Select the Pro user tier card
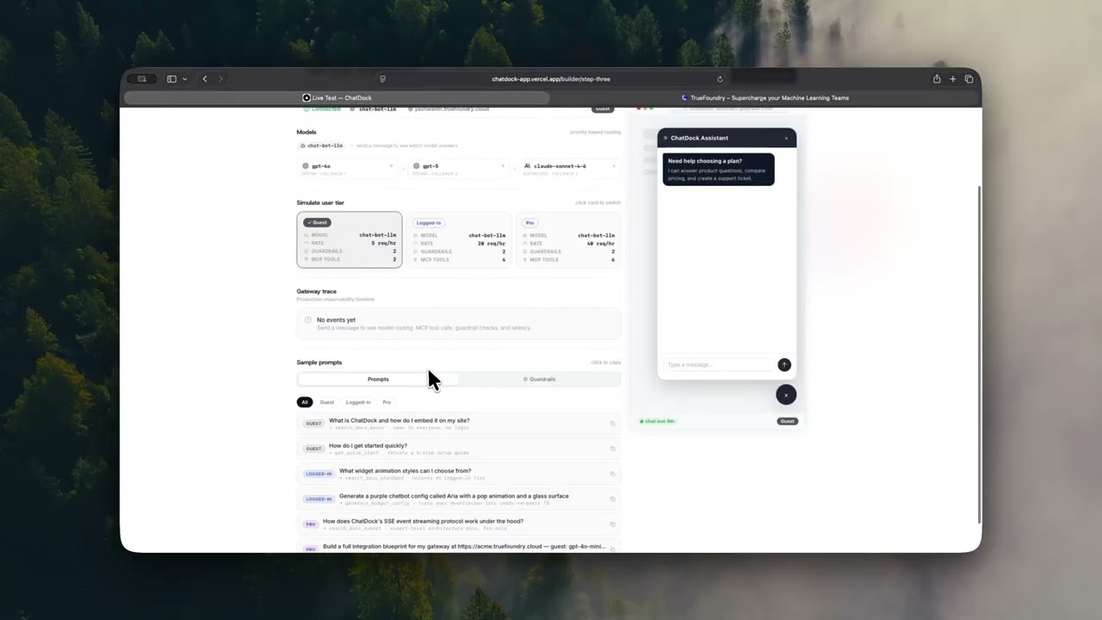Screen dimensions: 1102x620 click(568, 239)
